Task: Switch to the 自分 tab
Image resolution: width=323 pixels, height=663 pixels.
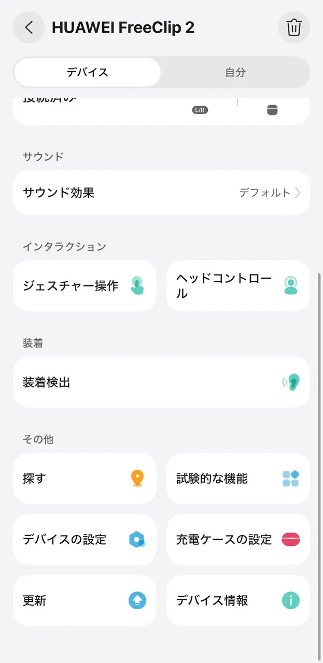Action: [236, 73]
